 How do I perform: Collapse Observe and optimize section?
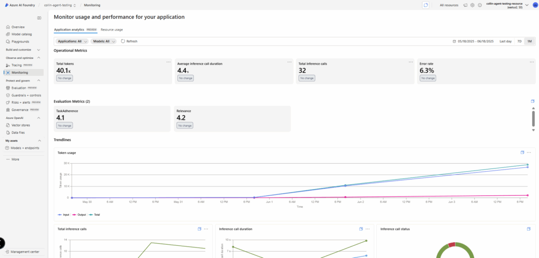click(x=38, y=58)
